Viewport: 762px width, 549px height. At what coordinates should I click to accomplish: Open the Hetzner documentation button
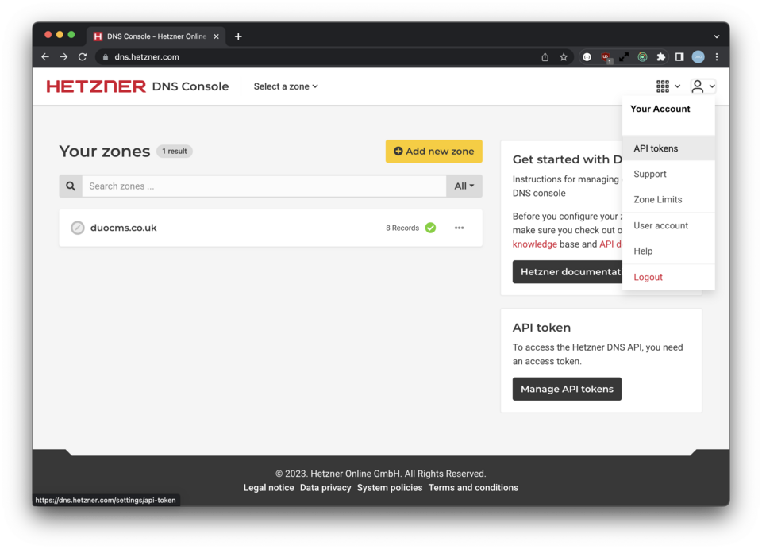coord(567,272)
